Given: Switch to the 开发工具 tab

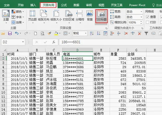Looking at the screenshot, I should coord(117,5).
